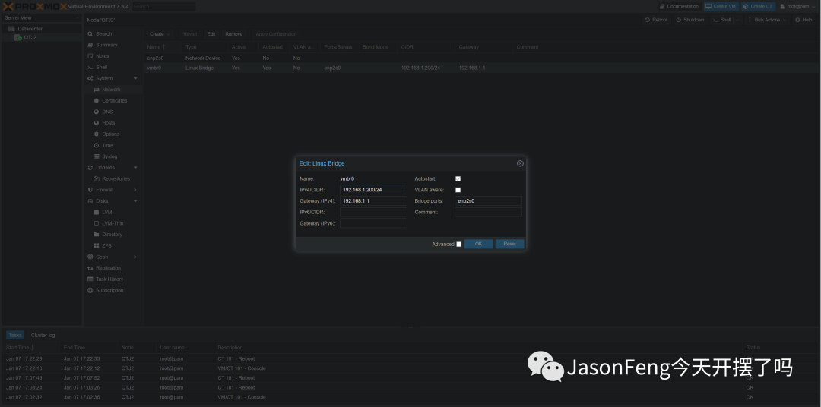Click the IPv4/CIDR input field
Viewport: 821px width, 407px height.
click(x=373, y=190)
